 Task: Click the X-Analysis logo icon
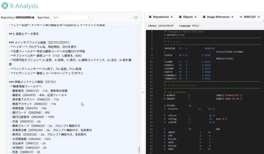pyautogui.click(x=5, y=6)
